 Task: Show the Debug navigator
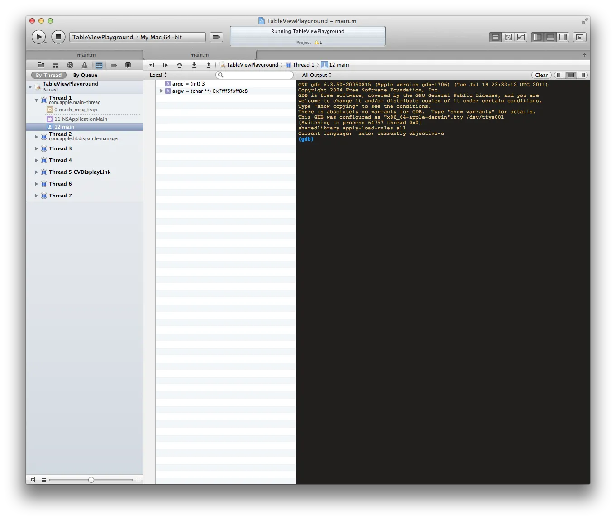[99, 65]
